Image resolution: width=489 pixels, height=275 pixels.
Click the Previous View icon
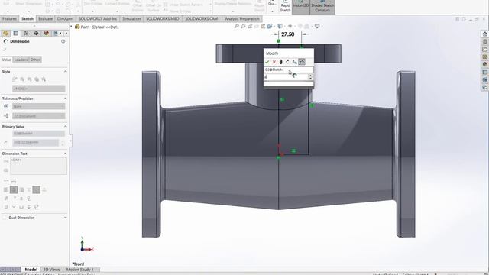[x=250, y=27]
